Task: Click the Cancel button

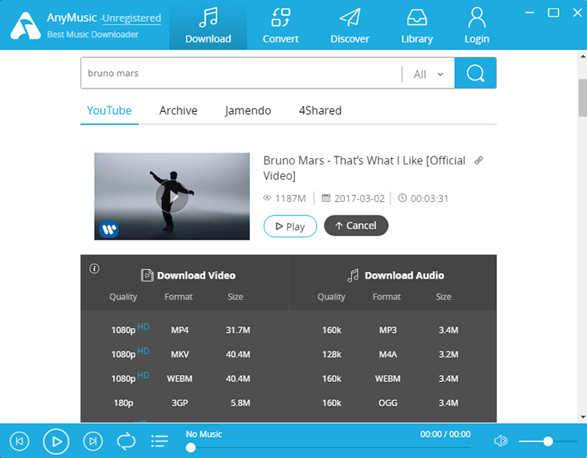Action: coord(356,225)
